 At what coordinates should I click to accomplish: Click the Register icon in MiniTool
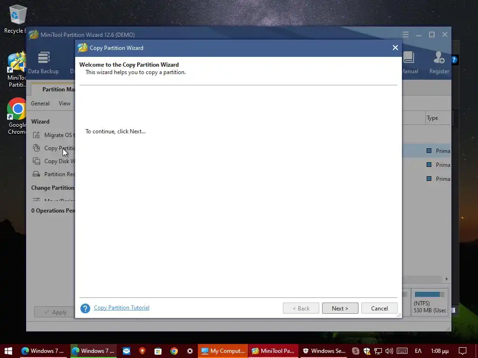439,63
